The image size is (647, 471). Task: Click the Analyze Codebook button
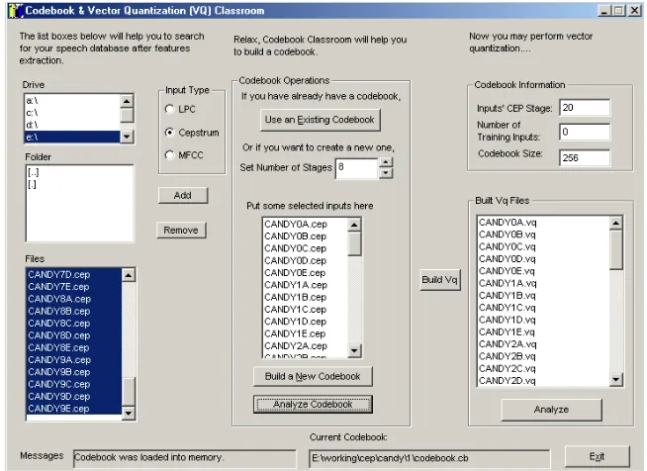pos(313,405)
